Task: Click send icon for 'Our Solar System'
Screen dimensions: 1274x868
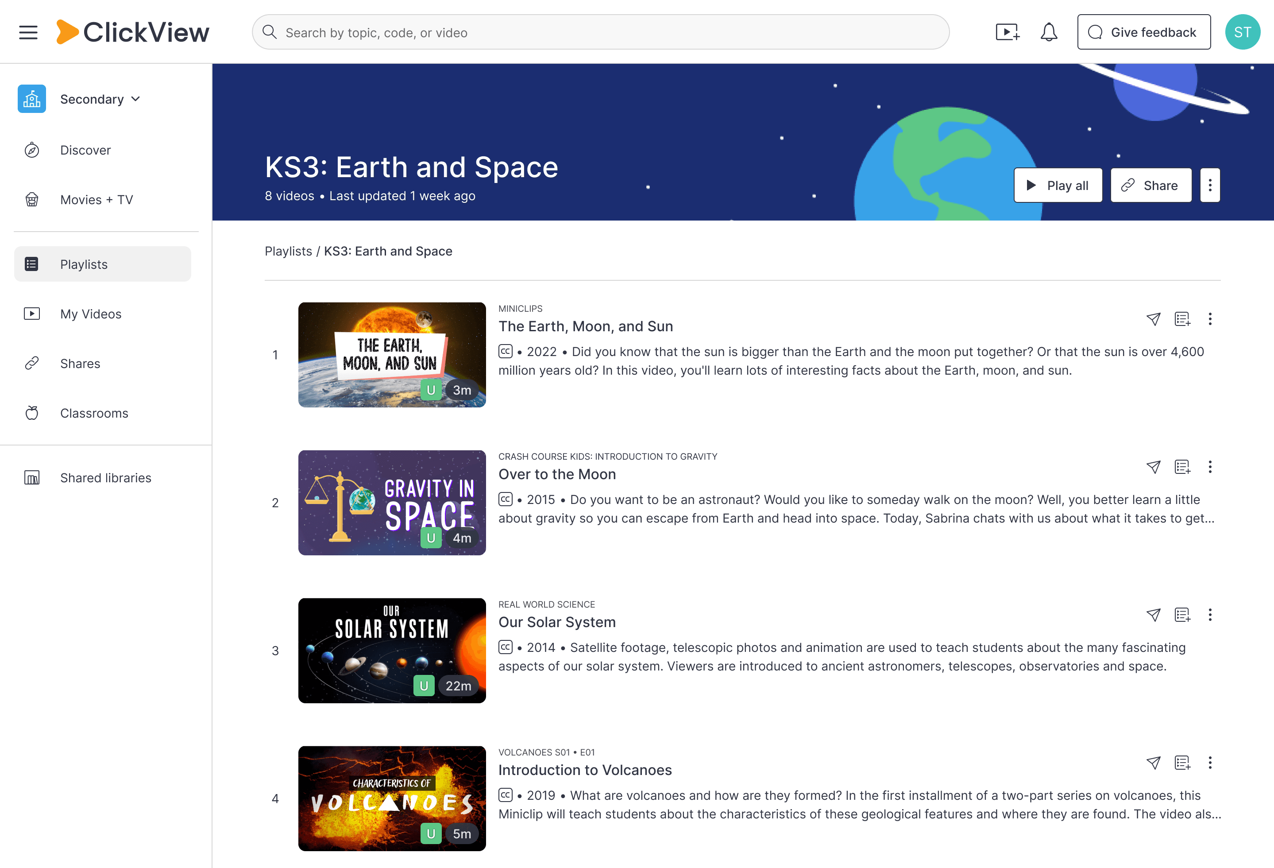Action: coord(1154,615)
